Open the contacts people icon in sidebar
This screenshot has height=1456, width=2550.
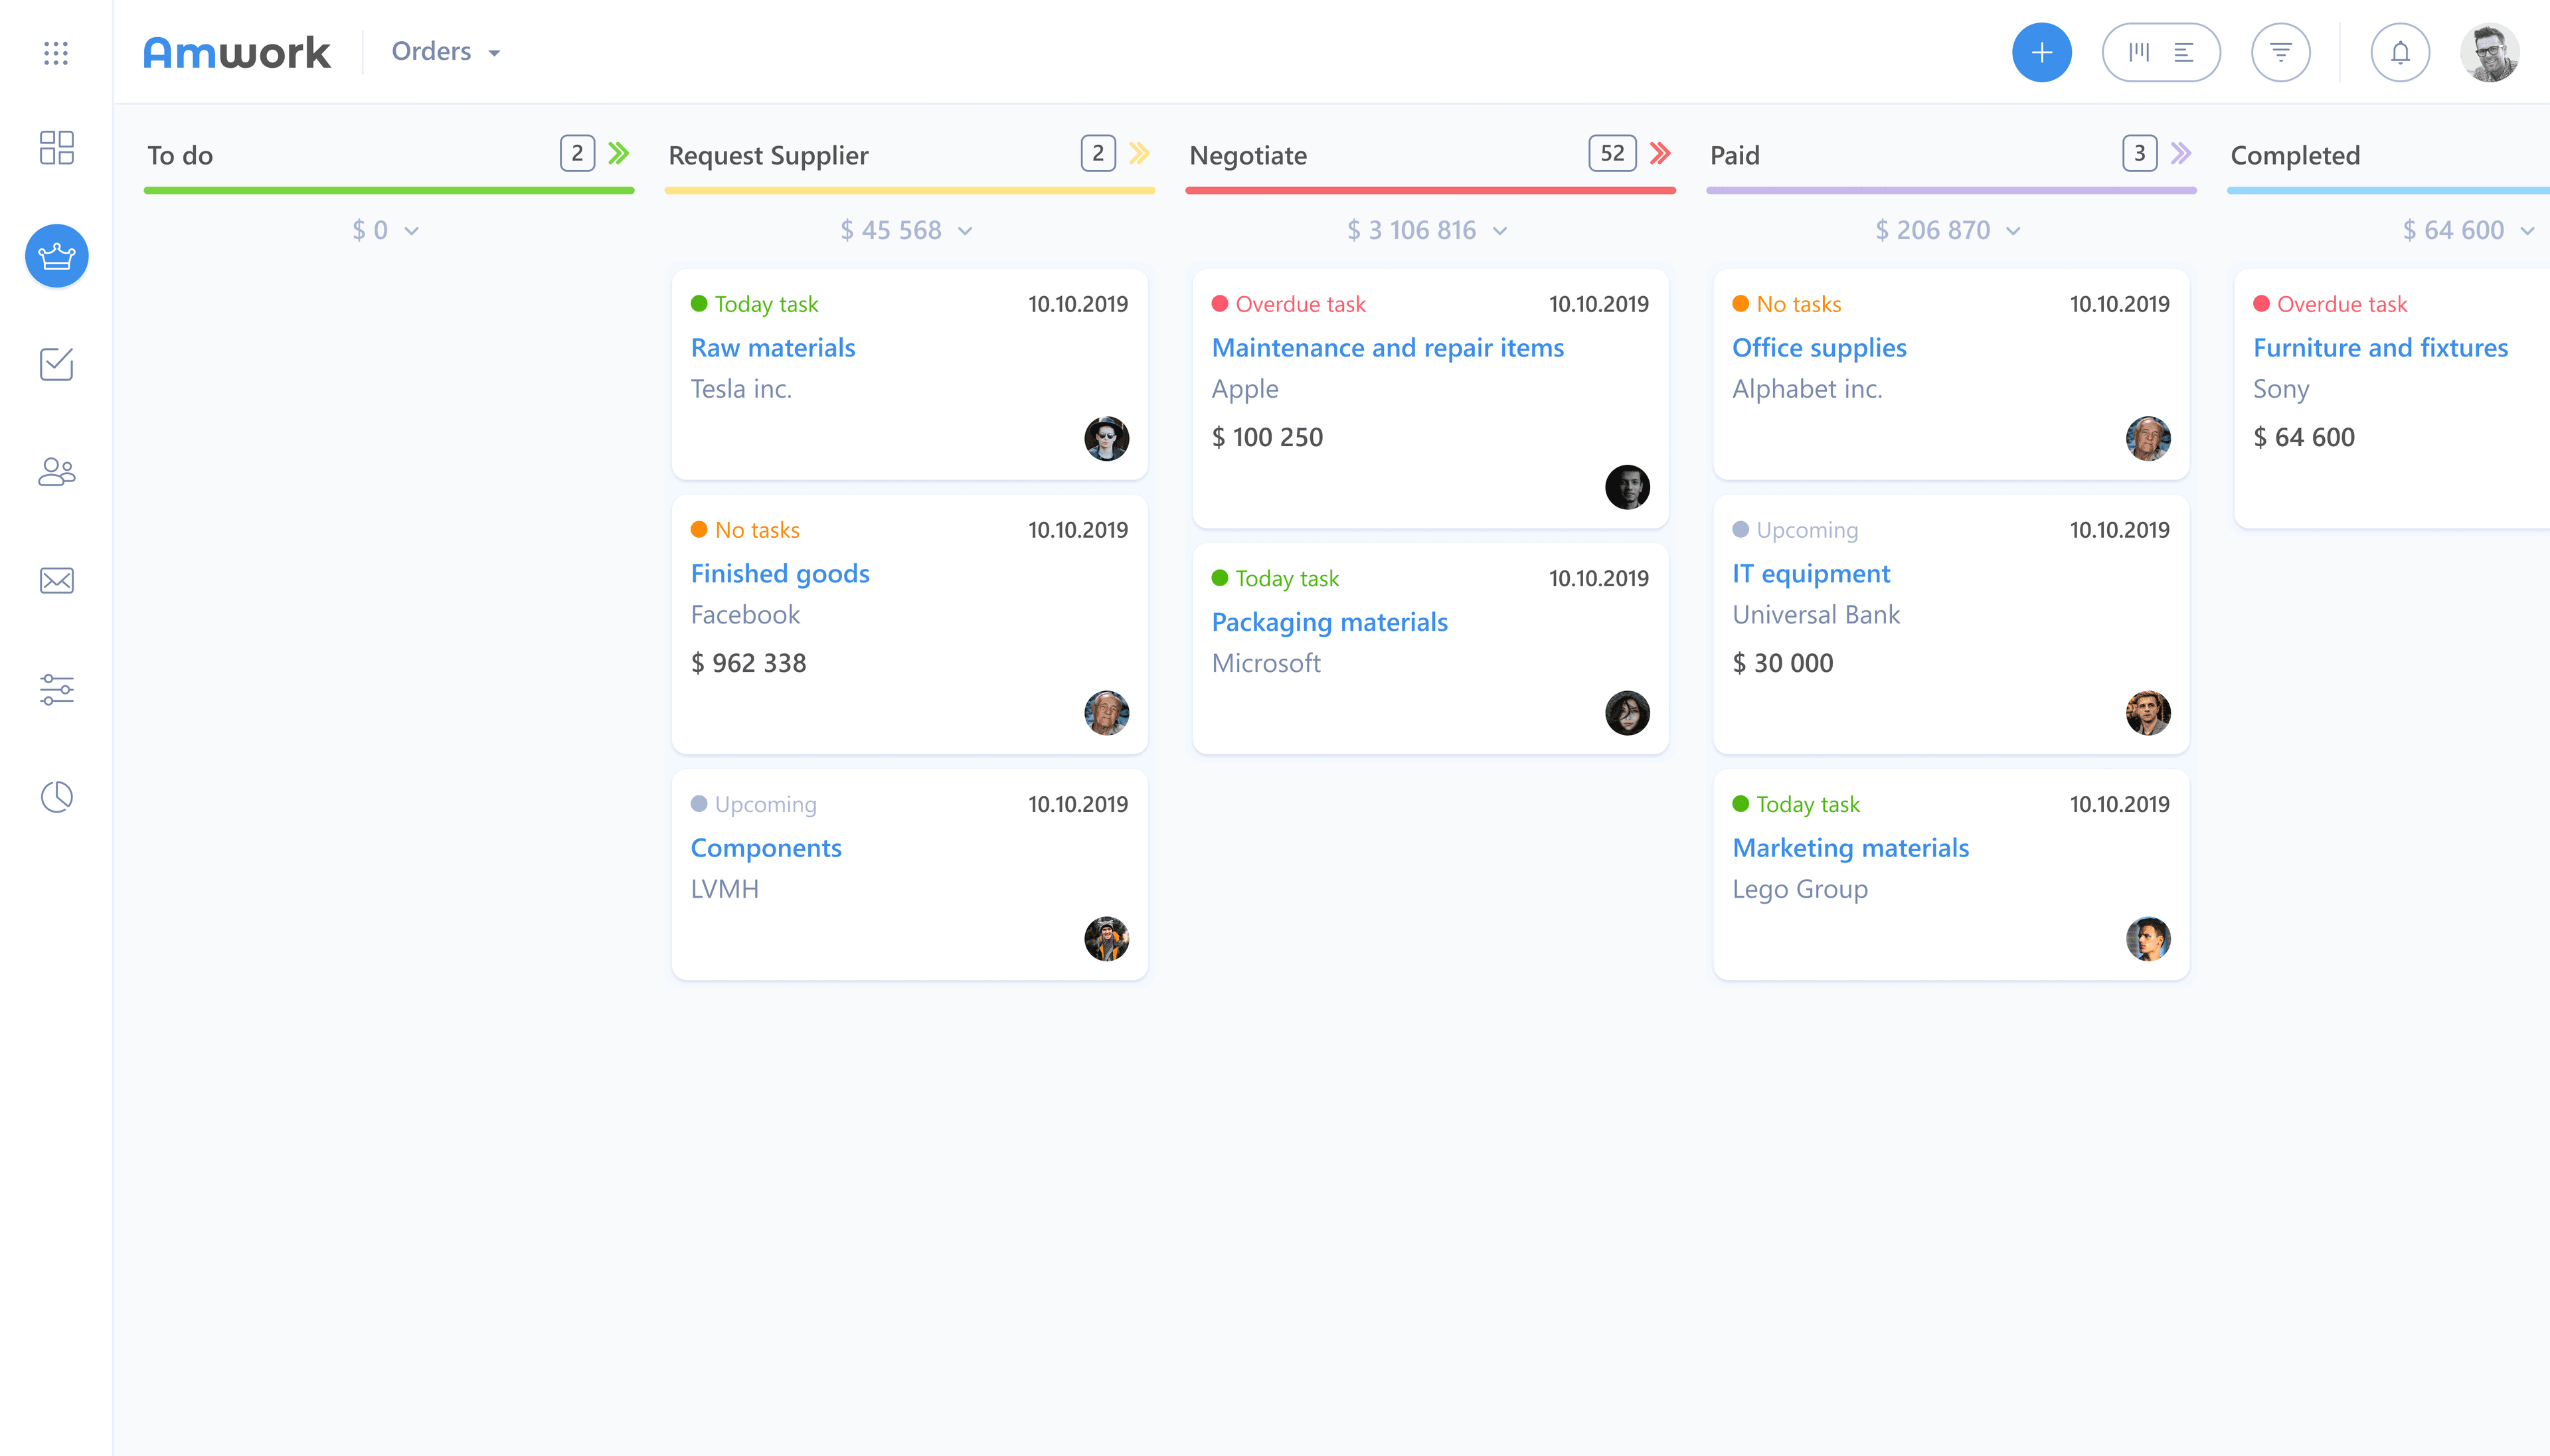click(x=56, y=472)
